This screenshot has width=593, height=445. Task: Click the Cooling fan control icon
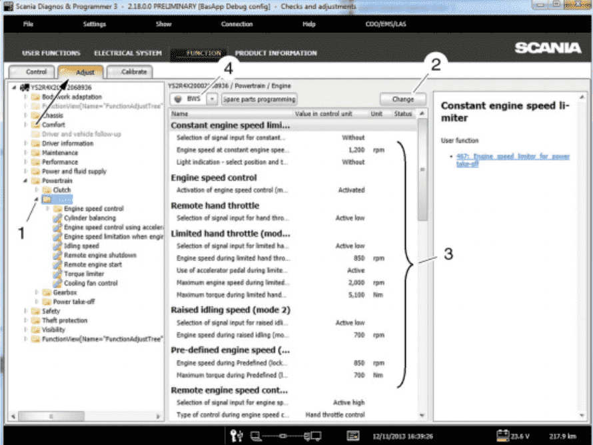(x=57, y=284)
